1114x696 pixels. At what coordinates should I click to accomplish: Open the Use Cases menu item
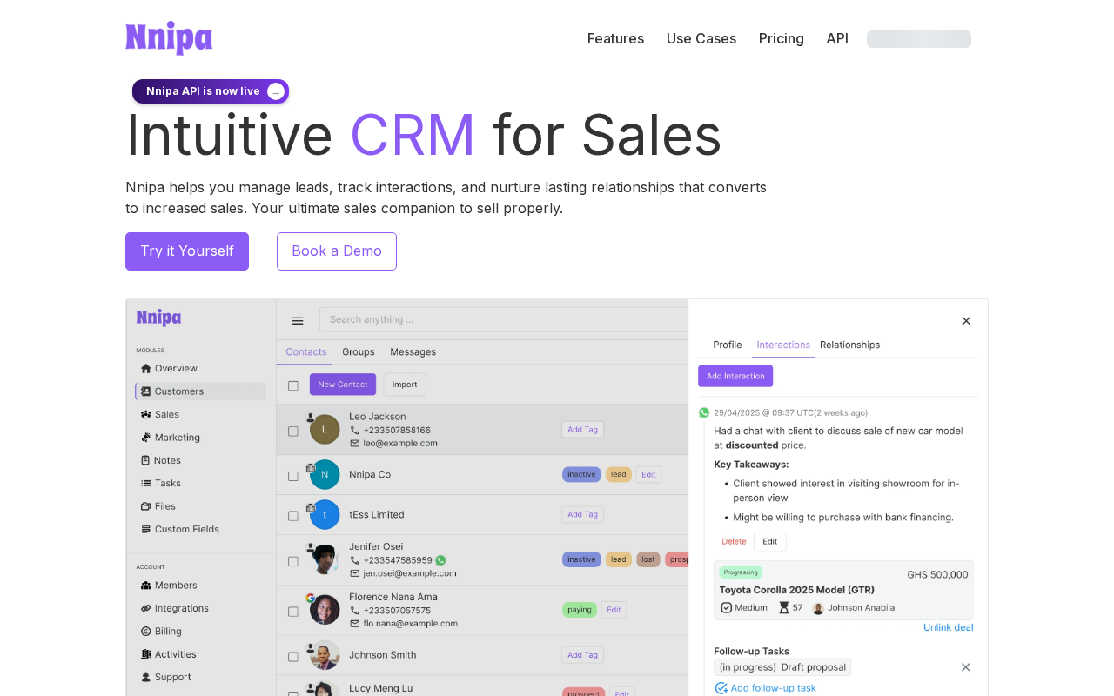(701, 38)
